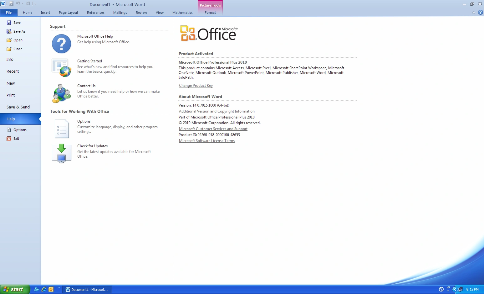Screen dimensions: 484x294
Task: Click the Help icon above the ribbon
Action: (481, 13)
